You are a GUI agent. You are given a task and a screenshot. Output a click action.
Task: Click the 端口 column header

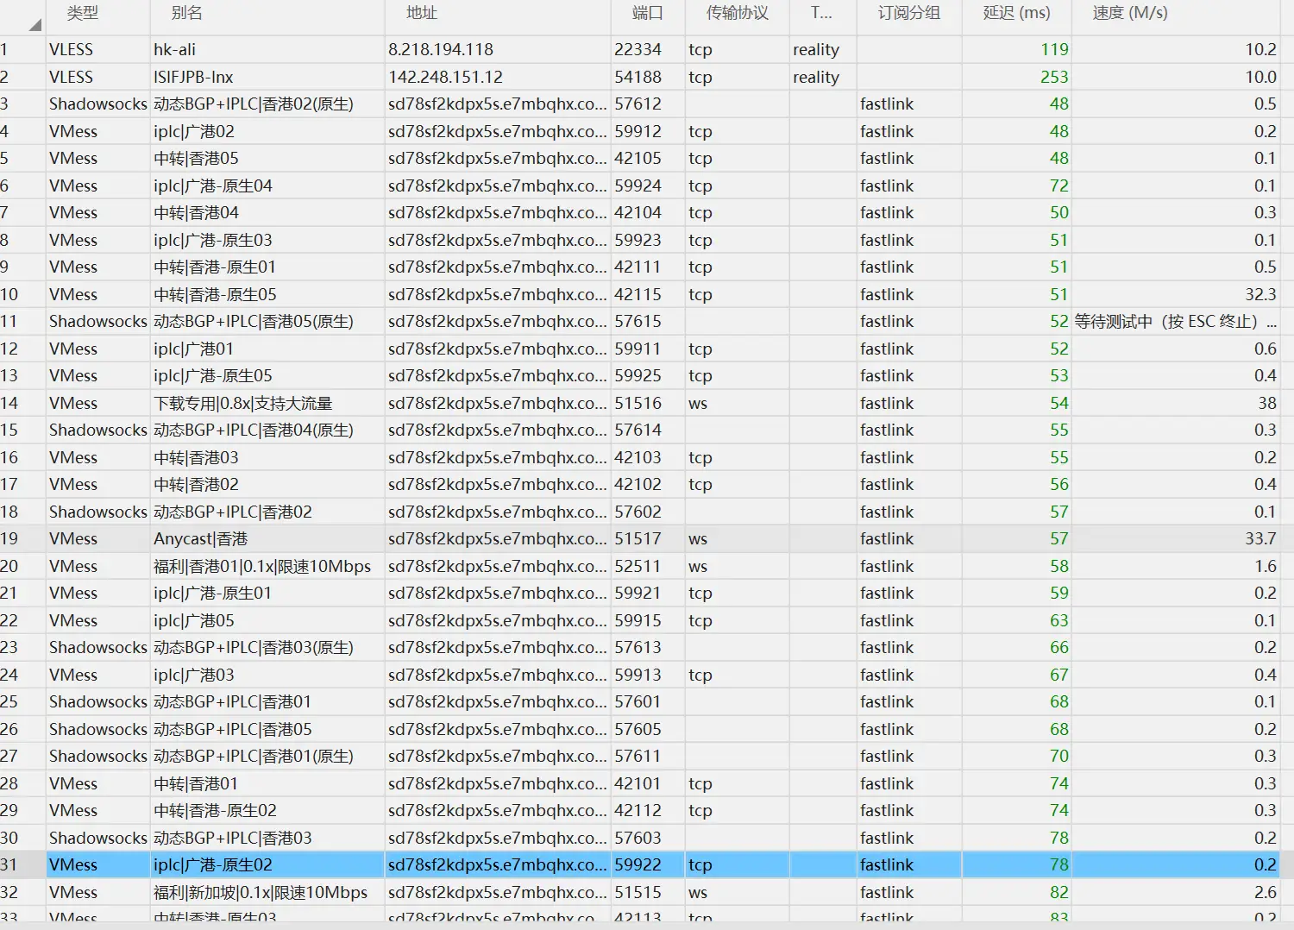tap(647, 13)
